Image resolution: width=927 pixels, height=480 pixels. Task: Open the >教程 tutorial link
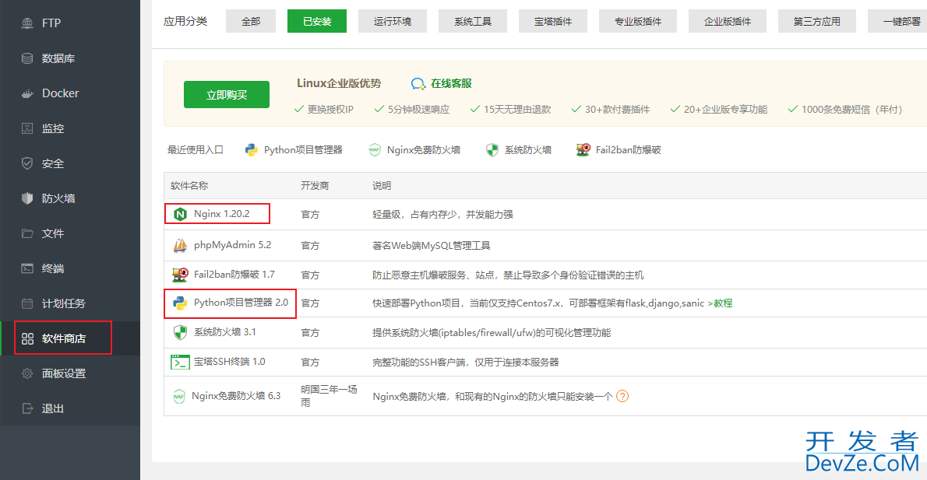pos(720,303)
